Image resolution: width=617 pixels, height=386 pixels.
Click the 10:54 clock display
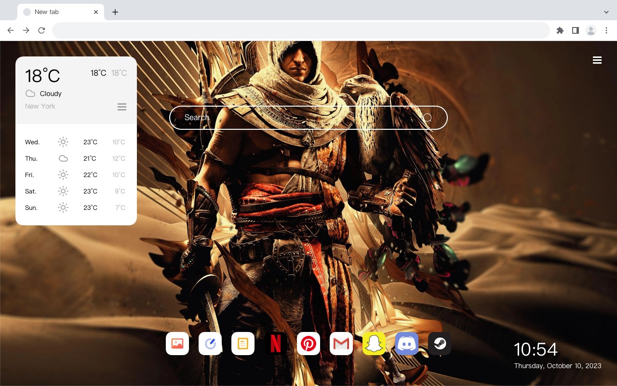click(536, 349)
